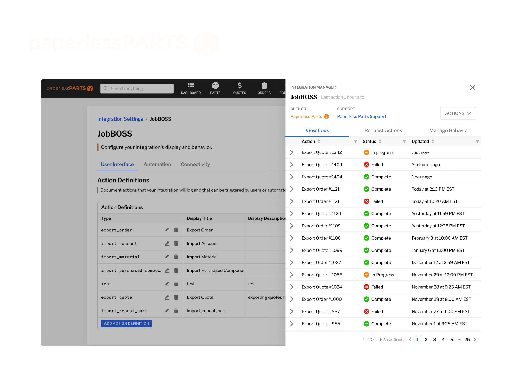Open the Paperless Parts author link

pyautogui.click(x=309, y=116)
